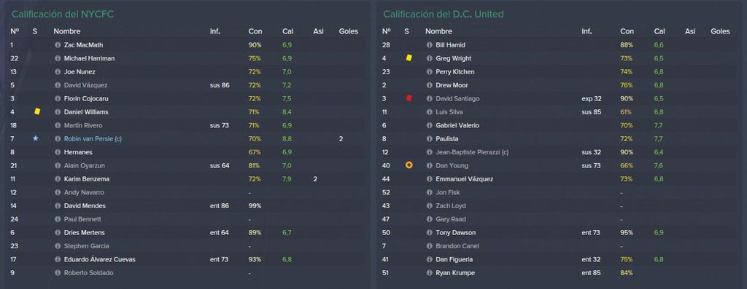Open Calificación del D.C. United heading

coord(443,15)
